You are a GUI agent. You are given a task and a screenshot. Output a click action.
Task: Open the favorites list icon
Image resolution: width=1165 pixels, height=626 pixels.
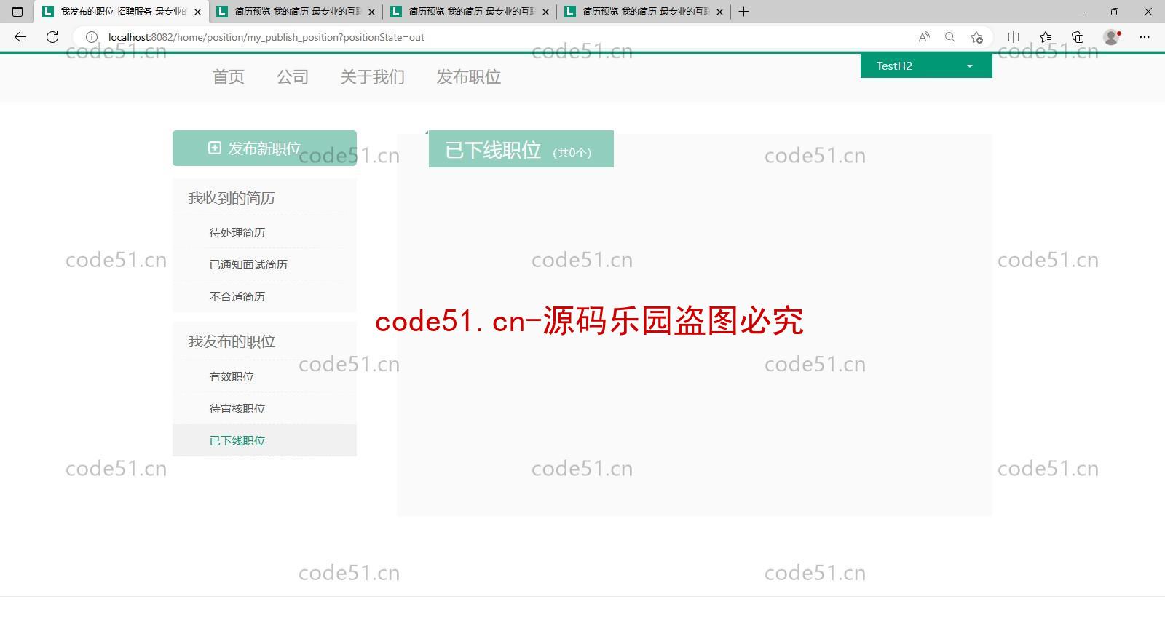[1046, 37]
